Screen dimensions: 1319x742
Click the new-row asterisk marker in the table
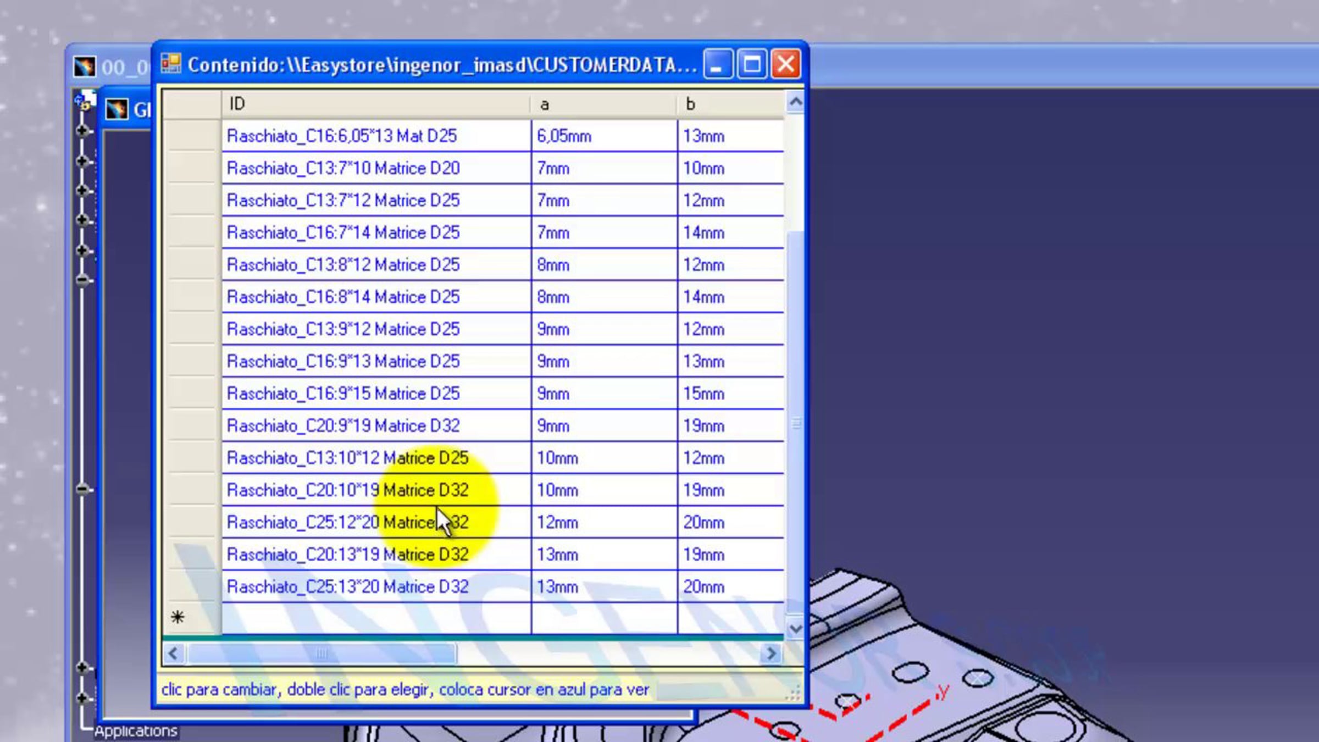tap(177, 617)
